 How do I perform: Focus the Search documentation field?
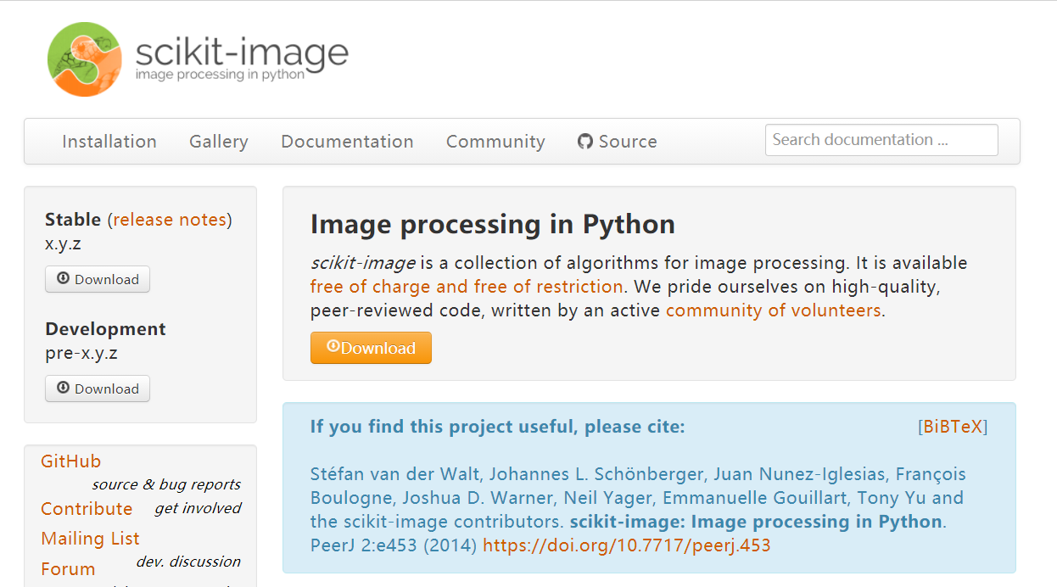pyautogui.click(x=881, y=140)
